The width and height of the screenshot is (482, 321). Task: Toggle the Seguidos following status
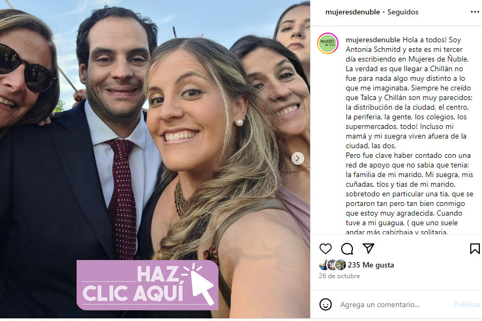403,12
